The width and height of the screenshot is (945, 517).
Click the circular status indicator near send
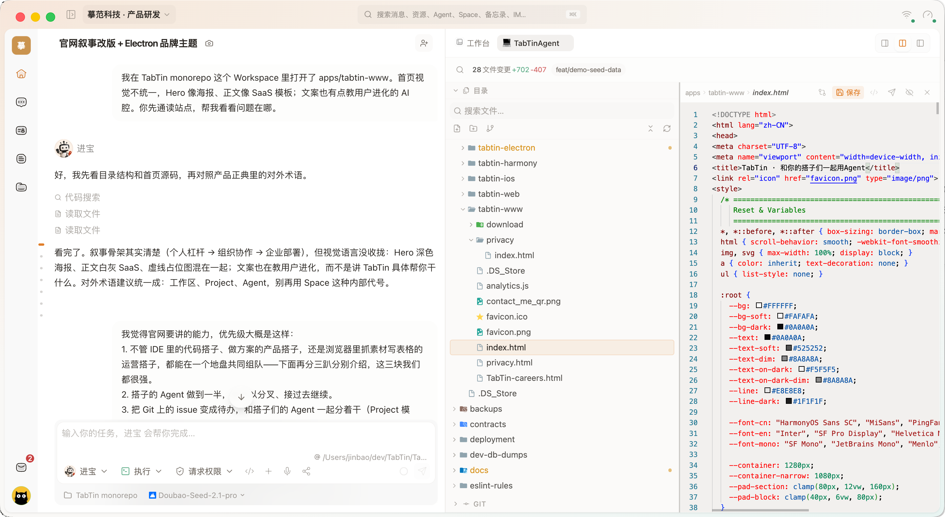point(404,471)
